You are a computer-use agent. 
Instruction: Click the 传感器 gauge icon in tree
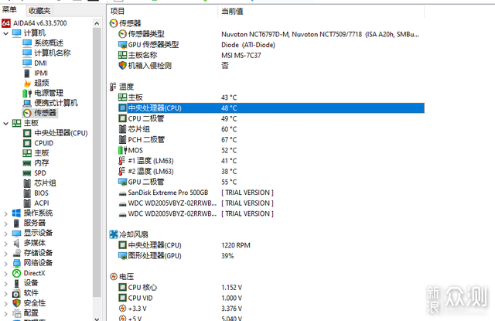27,113
